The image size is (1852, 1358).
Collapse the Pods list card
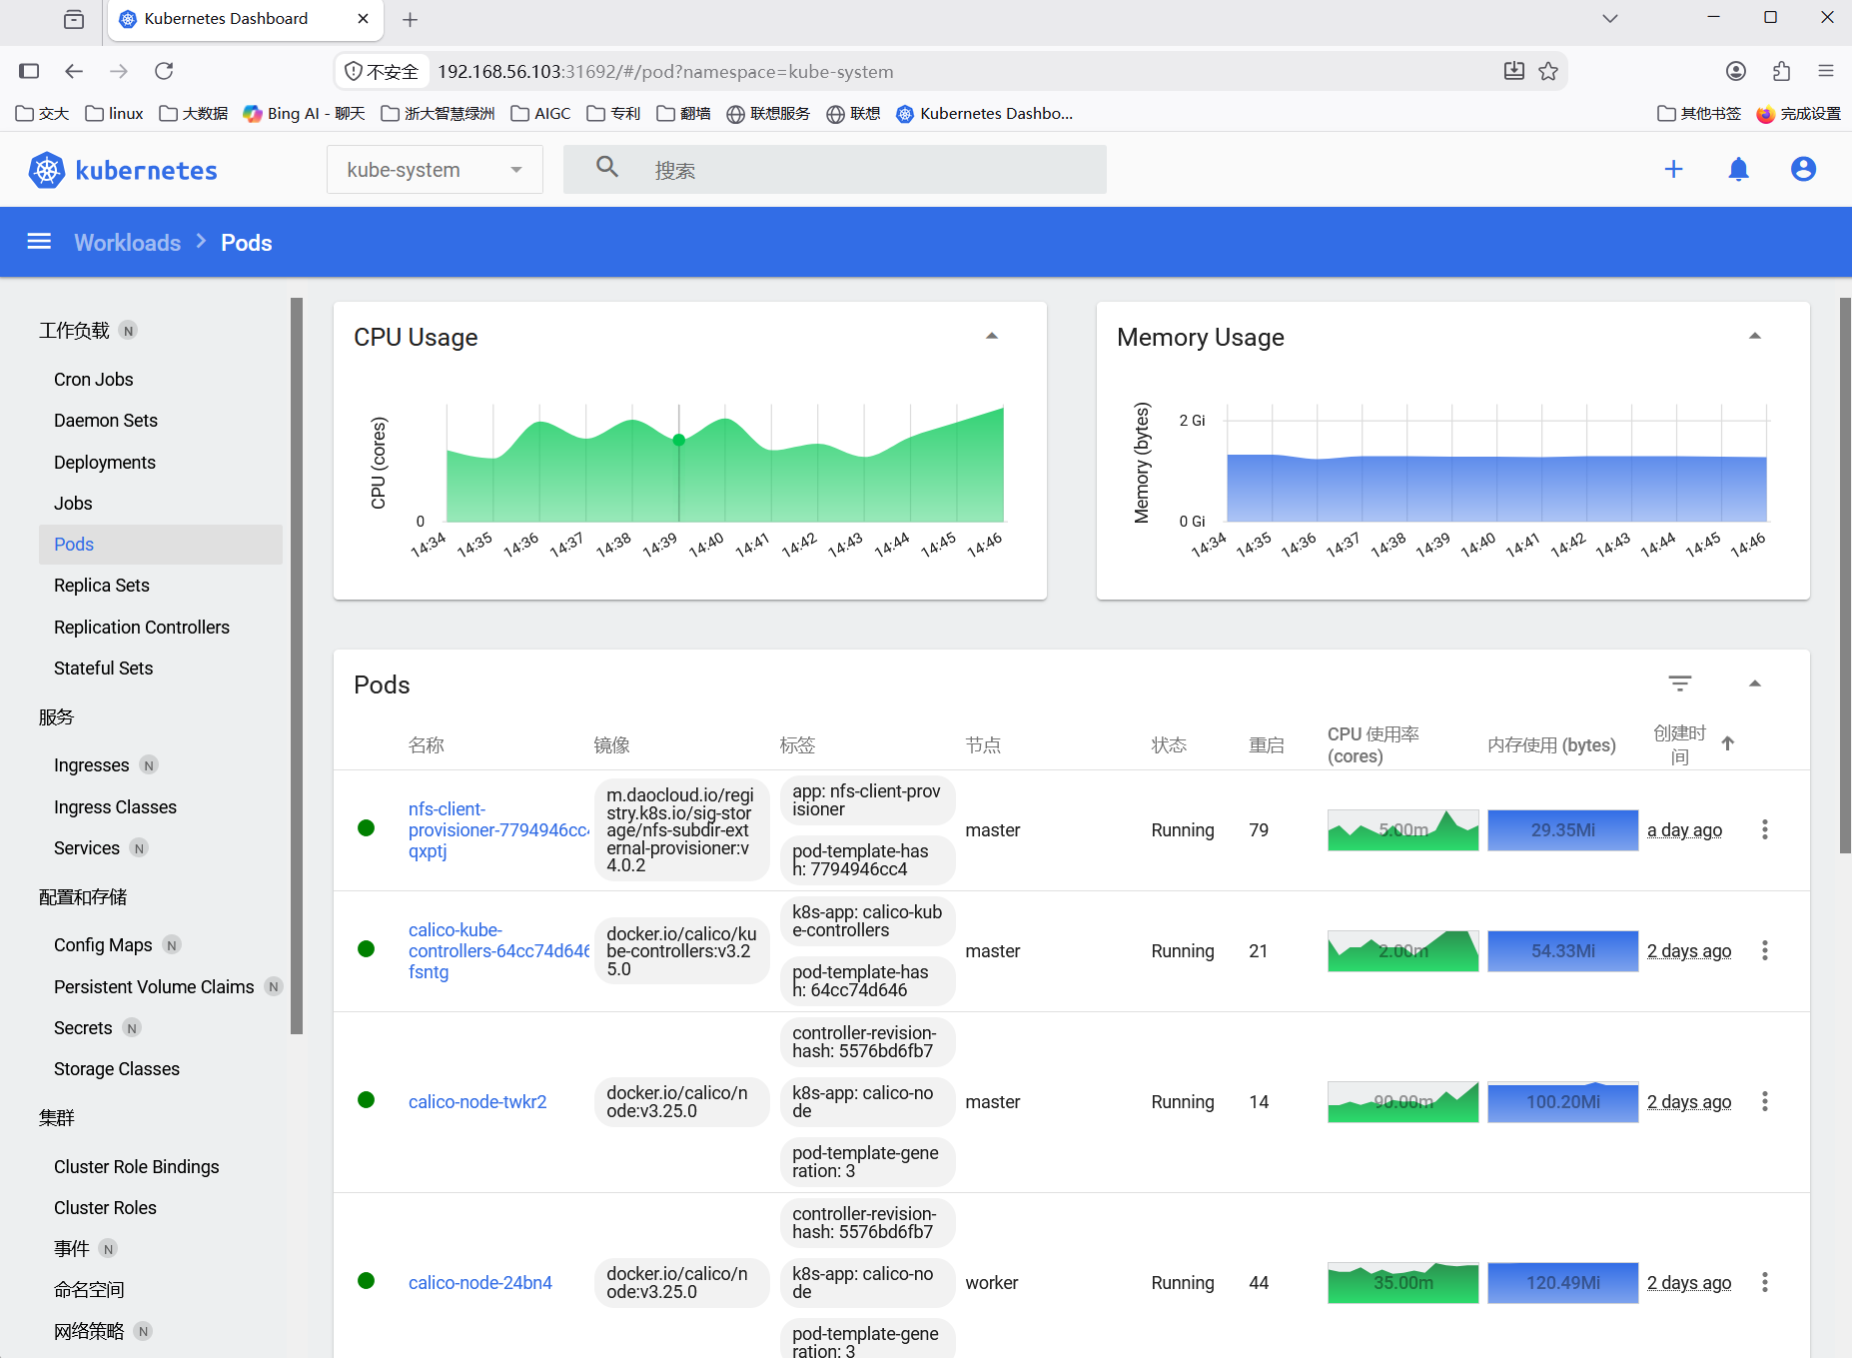click(1755, 683)
